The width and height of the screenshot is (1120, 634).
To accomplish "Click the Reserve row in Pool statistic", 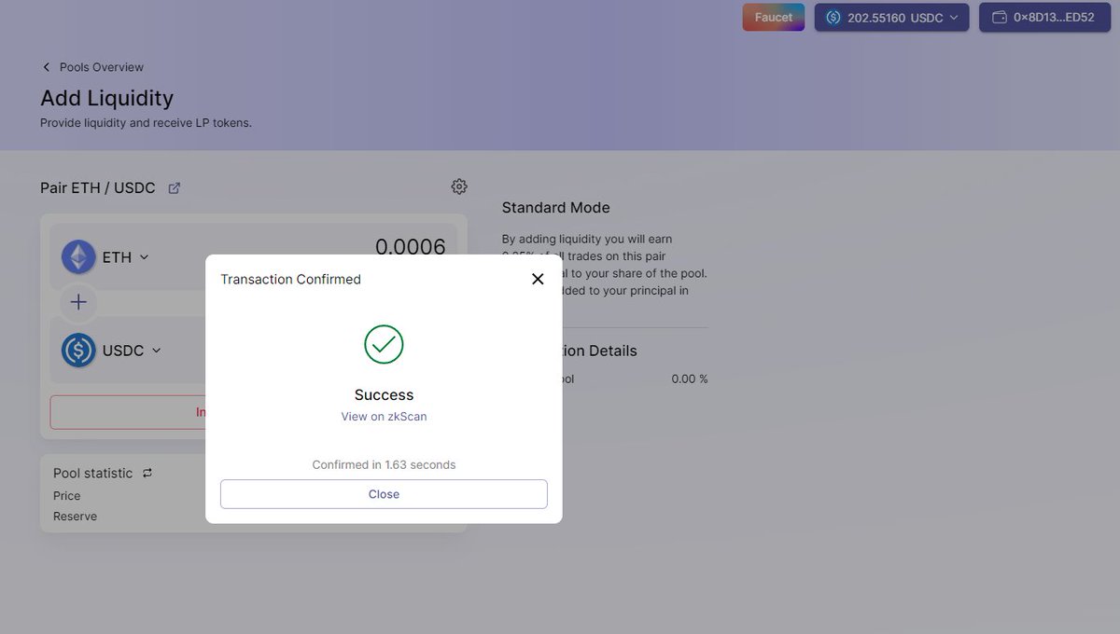I will click(75, 517).
